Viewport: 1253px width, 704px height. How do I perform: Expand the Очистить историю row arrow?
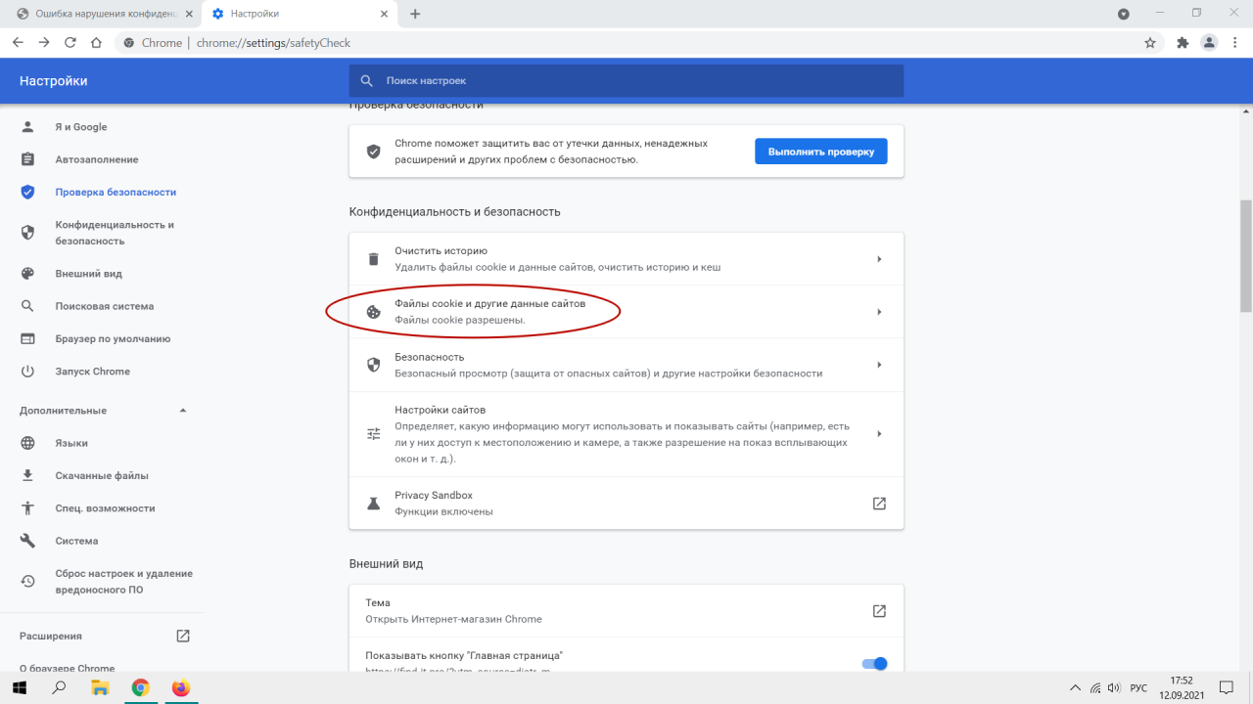click(x=879, y=259)
